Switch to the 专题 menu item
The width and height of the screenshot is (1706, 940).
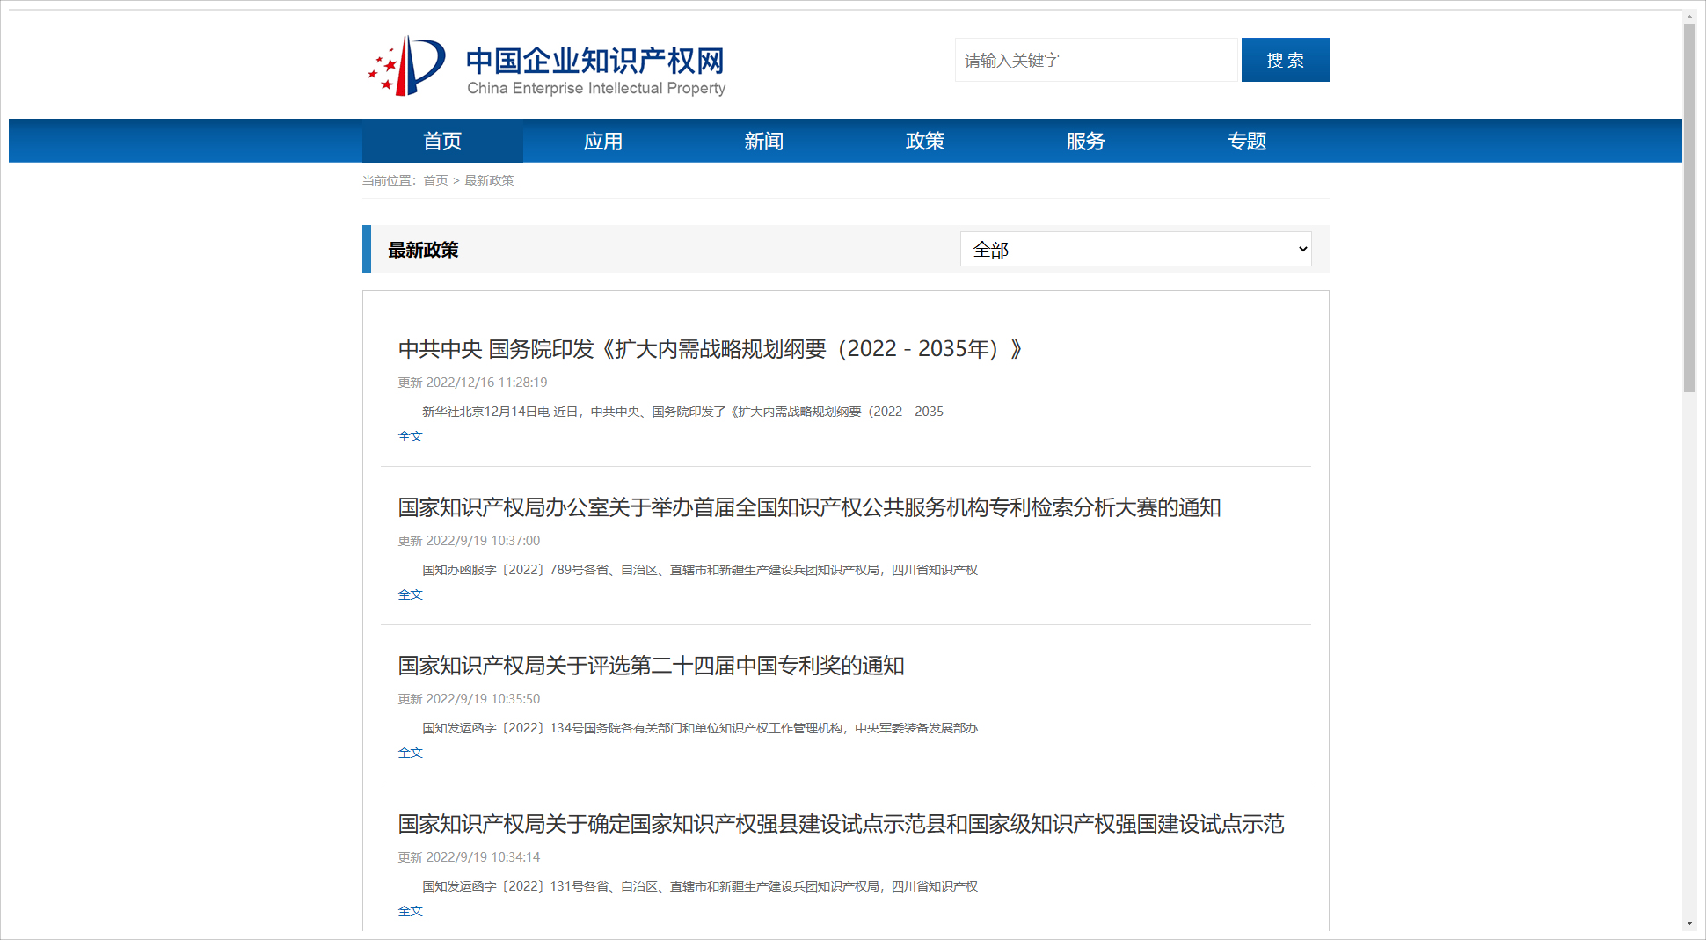click(1246, 142)
